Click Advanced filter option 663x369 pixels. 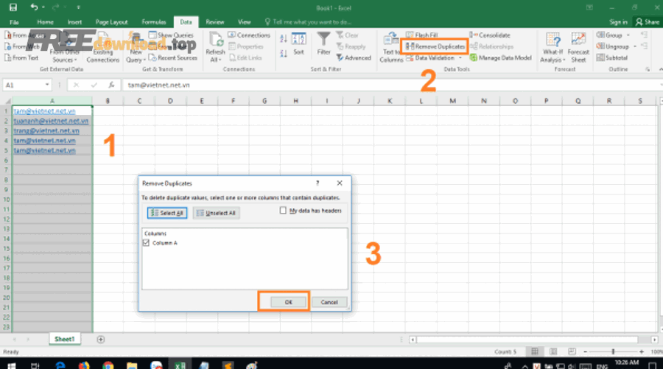coord(354,58)
